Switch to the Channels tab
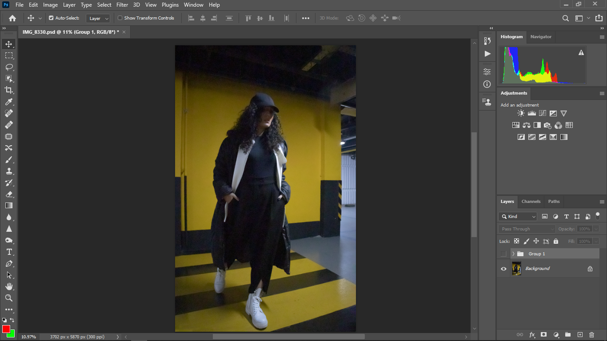 531,202
